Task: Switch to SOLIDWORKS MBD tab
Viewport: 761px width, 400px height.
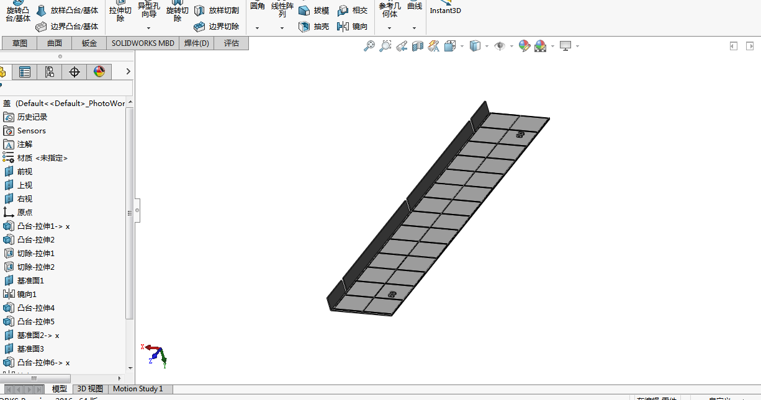Action: pyautogui.click(x=143, y=43)
